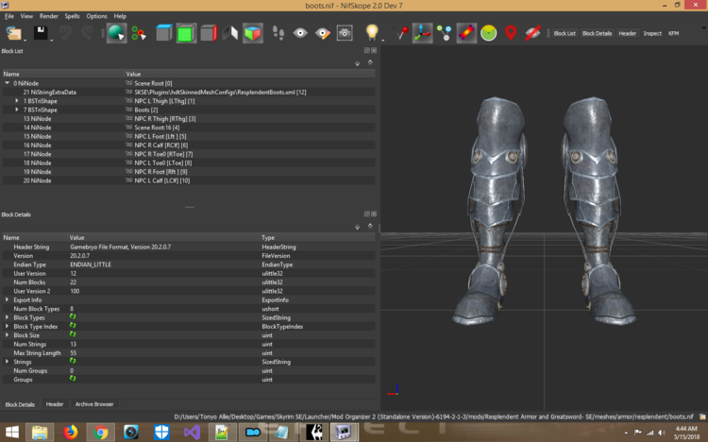The height and width of the screenshot is (442, 708).
Task: Collapse the 0 NiNode tree root
Action: pos(8,83)
